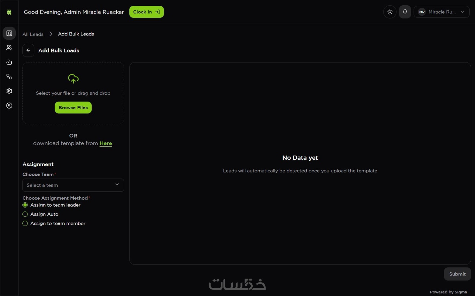Select Assign Auto radio button

pyautogui.click(x=25, y=214)
